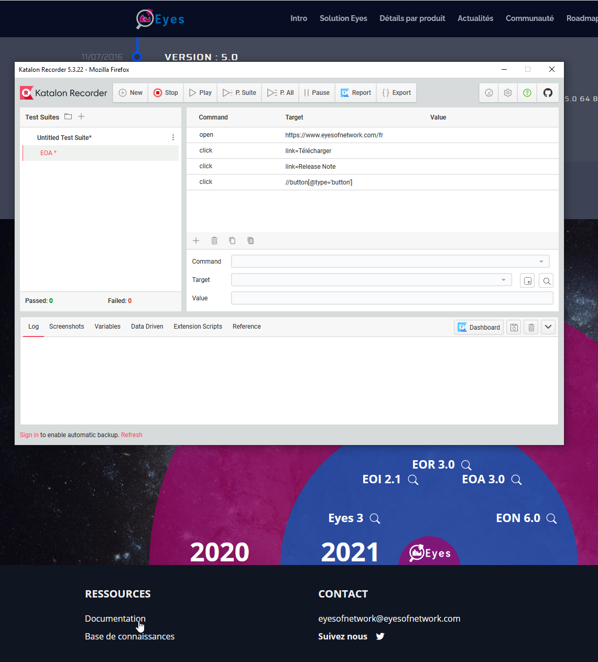Screen dimensions: 598x662
Task: Open Communauté in the website navigation
Action: 530,18
